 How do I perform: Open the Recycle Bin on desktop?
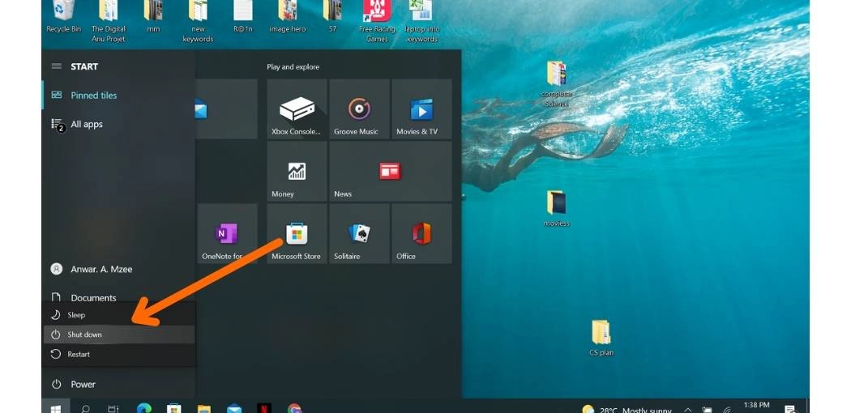coord(63,17)
